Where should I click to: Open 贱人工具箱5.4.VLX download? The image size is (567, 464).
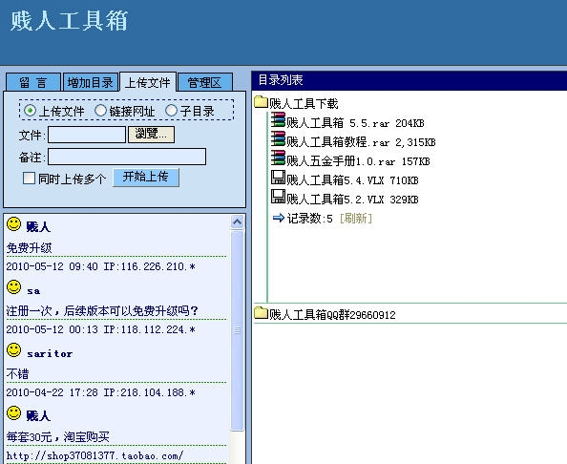[x=352, y=180]
